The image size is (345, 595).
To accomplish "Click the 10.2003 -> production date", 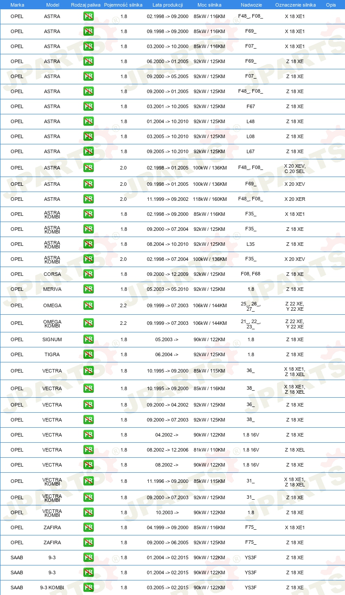I will [167, 512].
